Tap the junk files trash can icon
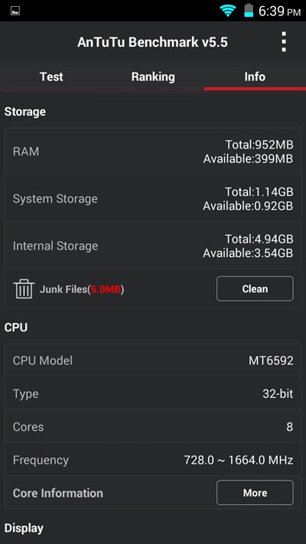Viewport: 306px width, 544px height. [24, 289]
